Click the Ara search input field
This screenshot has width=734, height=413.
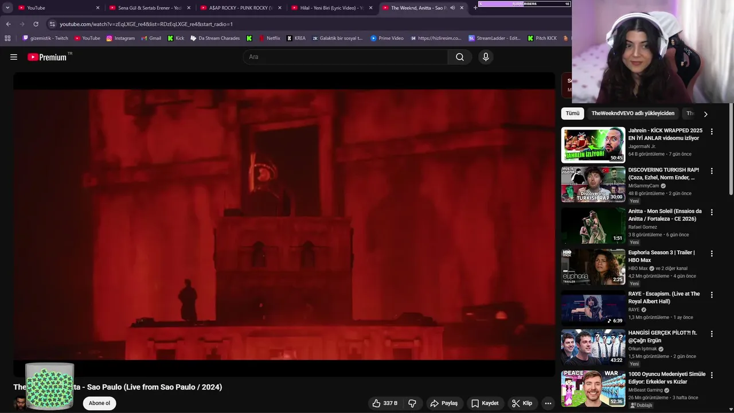click(x=346, y=57)
